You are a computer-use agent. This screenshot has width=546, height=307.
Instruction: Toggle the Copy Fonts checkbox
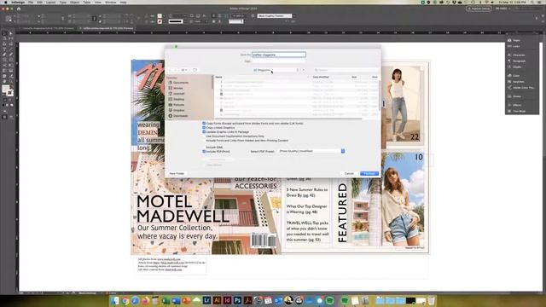(204, 123)
